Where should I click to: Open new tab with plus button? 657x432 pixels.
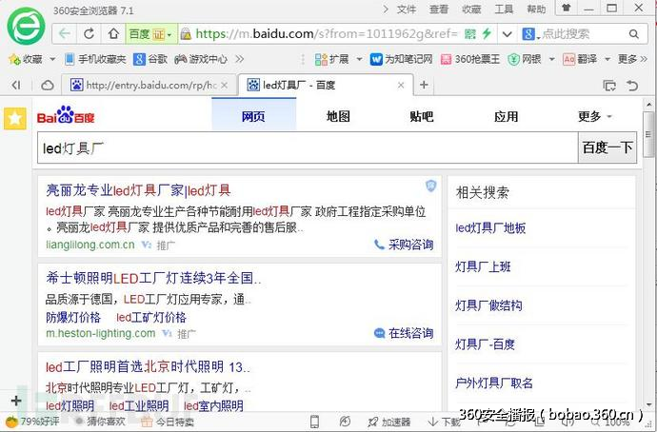(425, 85)
